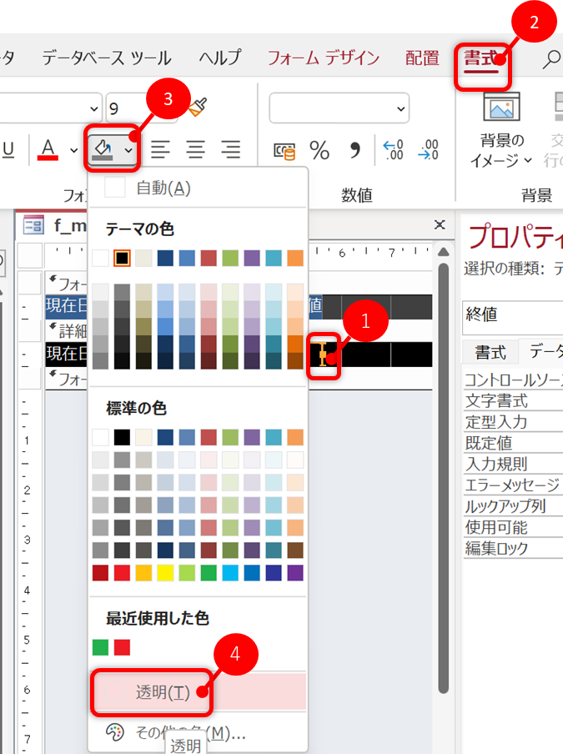Switch to 書式 tab in property sheet
This screenshot has width=563, height=754.
[x=490, y=352]
